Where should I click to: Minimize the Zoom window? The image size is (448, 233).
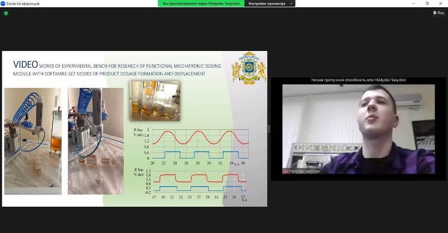click(x=413, y=4)
